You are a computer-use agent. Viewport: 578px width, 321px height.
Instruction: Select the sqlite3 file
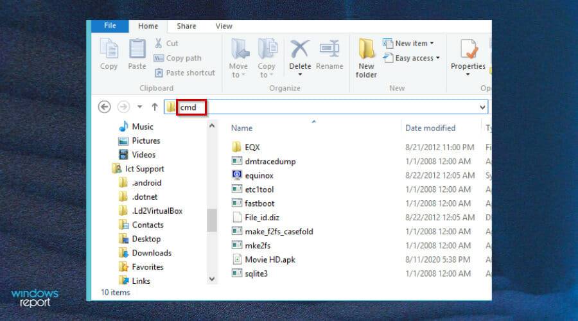click(x=250, y=273)
